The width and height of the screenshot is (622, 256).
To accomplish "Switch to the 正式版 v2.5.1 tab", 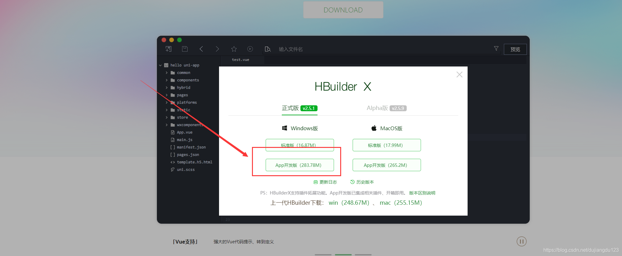I will pos(300,108).
